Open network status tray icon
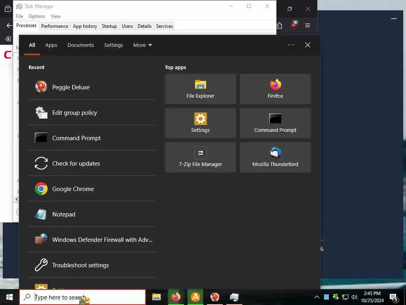The height and width of the screenshot is (305, 406). (345, 297)
